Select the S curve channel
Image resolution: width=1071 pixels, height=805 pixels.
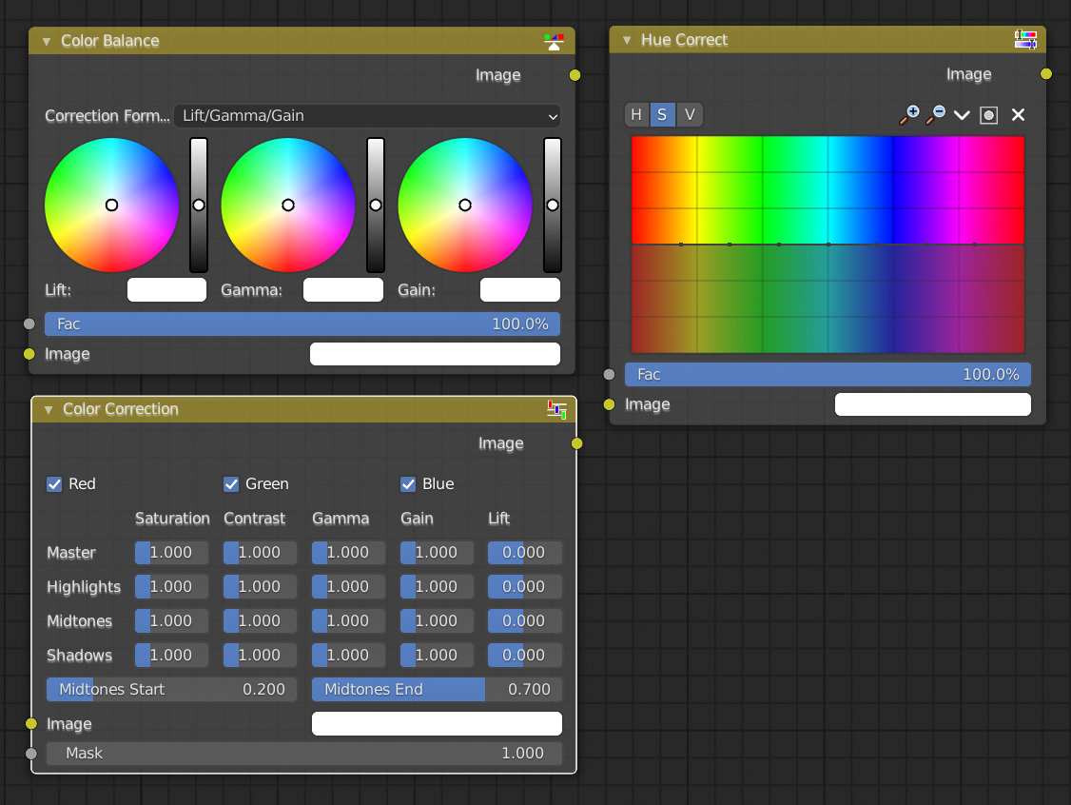(x=662, y=115)
